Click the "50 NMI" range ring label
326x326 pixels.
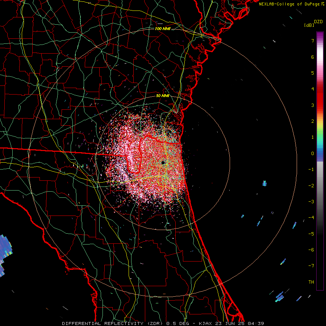(x=163, y=96)
